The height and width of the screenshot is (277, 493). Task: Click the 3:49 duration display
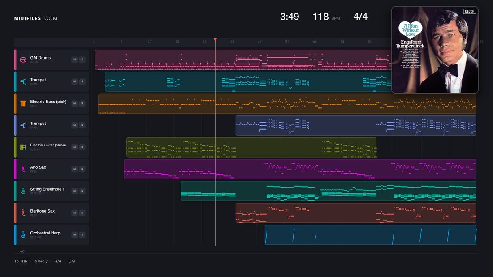pos(290,17)
